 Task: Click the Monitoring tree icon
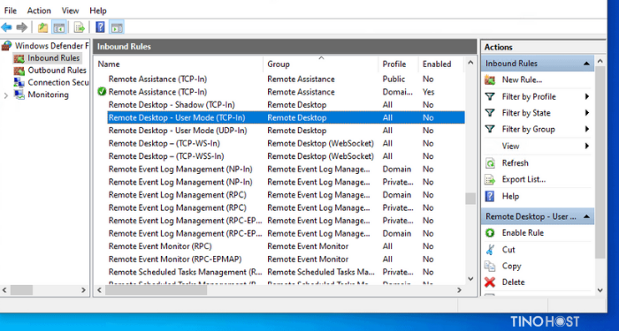point(19,95)
